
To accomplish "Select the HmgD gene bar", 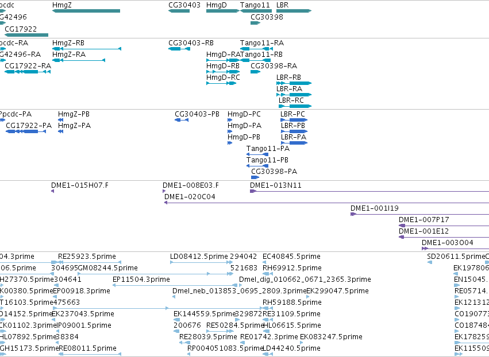I will pyautogui.click(x=223, y=11).
